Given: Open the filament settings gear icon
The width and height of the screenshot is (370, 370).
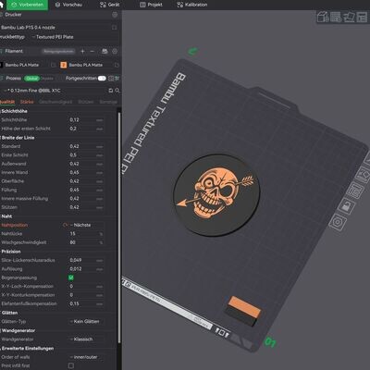Looking at the screenshot, I should pos(115,51).
